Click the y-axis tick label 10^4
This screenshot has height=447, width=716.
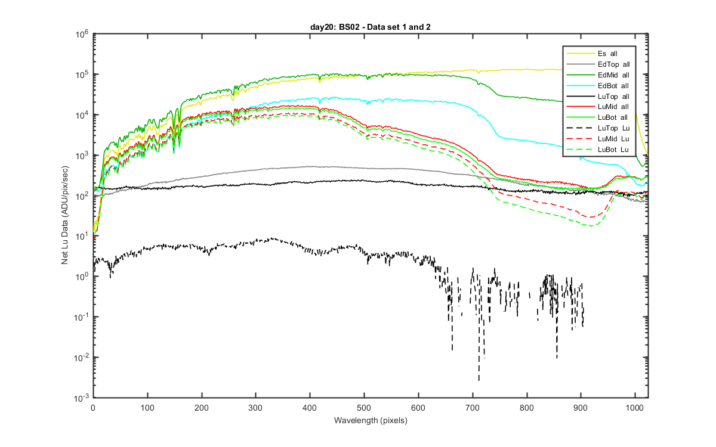(82, 114)
